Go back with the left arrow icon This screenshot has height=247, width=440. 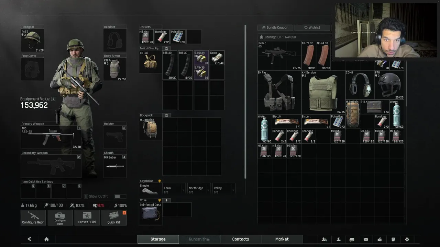[29, 239]
